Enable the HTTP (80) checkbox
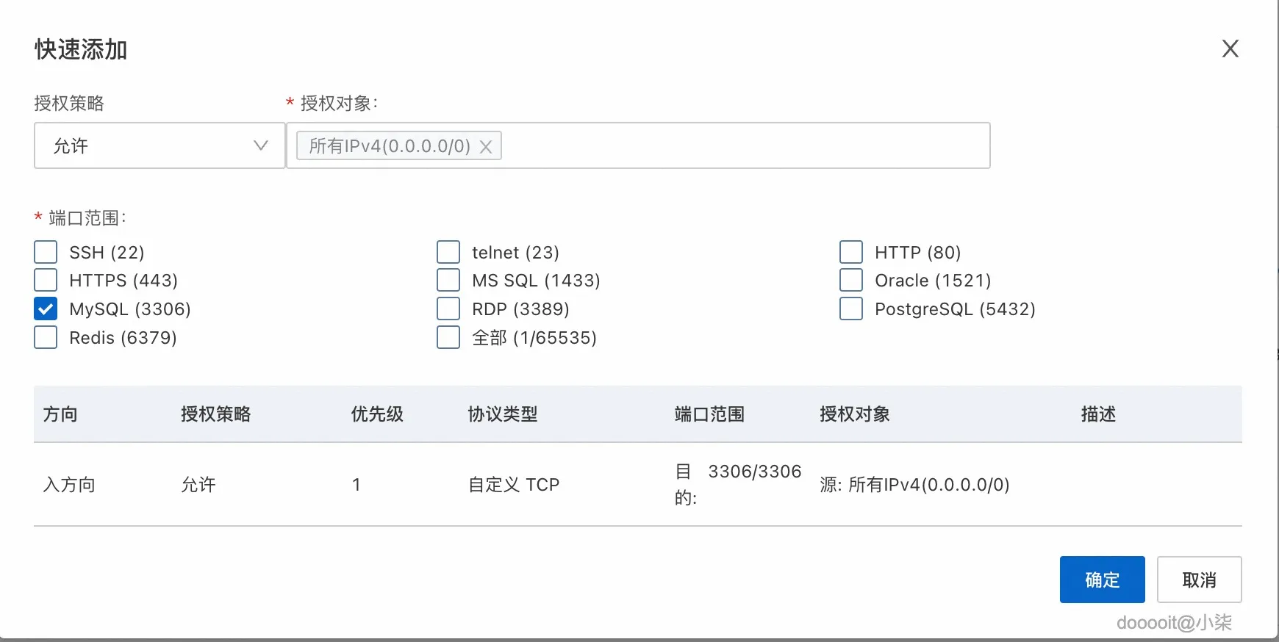This screenshot has width=1279, height=642. pyautogui.click(x=850, y=251)
